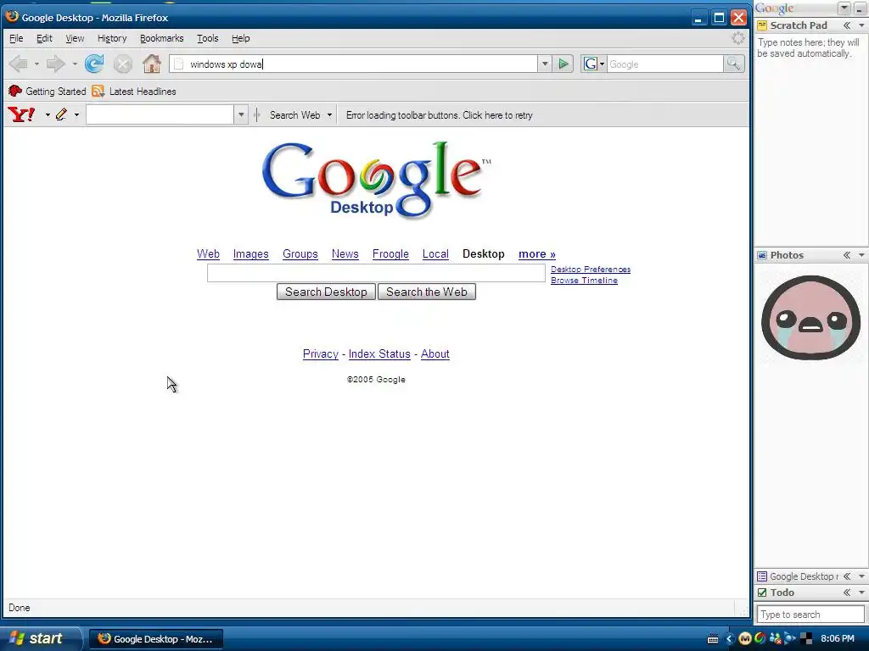This screenshot has width=869, height=651.
Task: Open the Desktop Preferences link
Action: pos(591,270)
